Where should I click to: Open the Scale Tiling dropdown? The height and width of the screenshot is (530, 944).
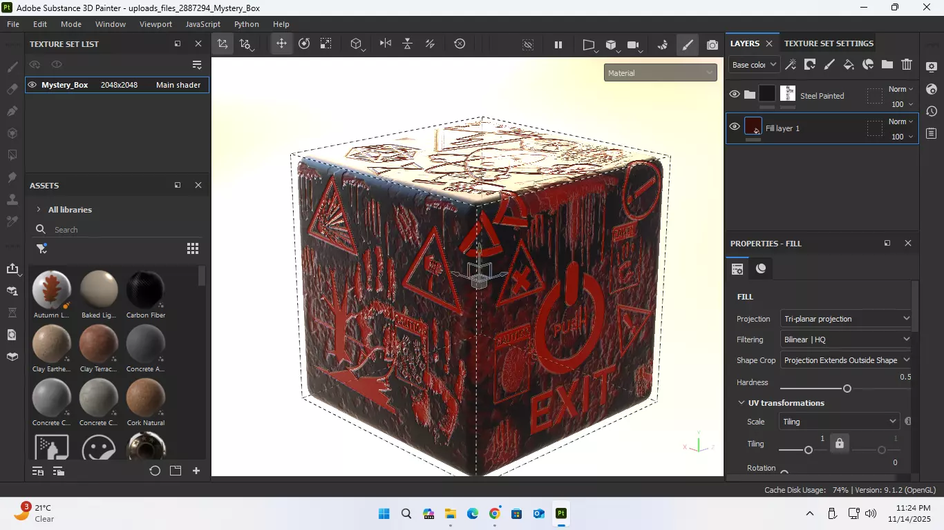[x=839, y=422]
